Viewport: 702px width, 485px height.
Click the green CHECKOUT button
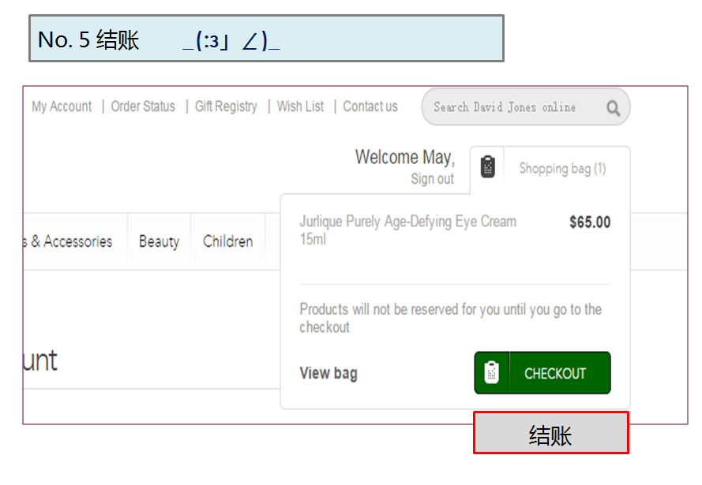coord(542,373)
